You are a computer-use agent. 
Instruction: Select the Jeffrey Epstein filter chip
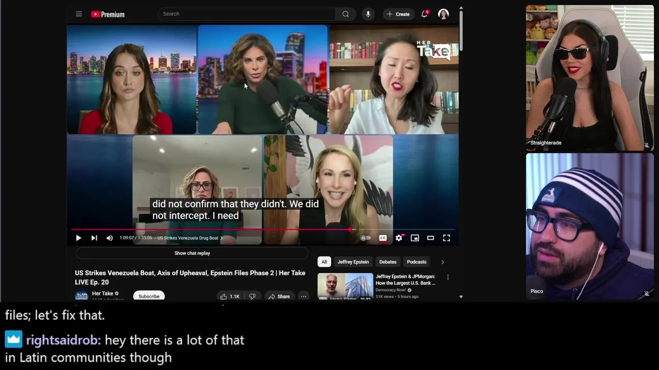[x=353, y=262]
